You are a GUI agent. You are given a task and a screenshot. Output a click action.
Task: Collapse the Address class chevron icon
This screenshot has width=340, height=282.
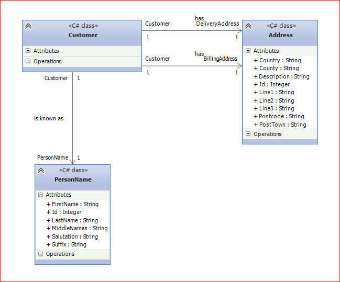coord(248,26)
